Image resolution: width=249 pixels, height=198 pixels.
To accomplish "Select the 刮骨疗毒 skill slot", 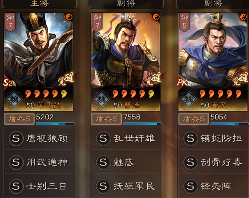I will click(x=213, y=162).
